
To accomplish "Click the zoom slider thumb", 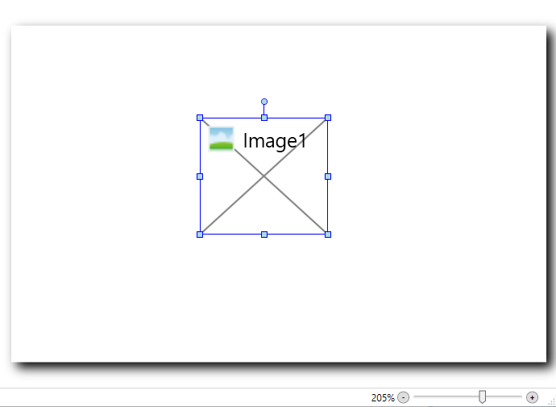I will tap(482, 397).
